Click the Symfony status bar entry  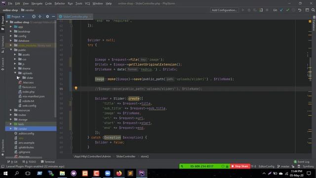click(x=308, y=167)
